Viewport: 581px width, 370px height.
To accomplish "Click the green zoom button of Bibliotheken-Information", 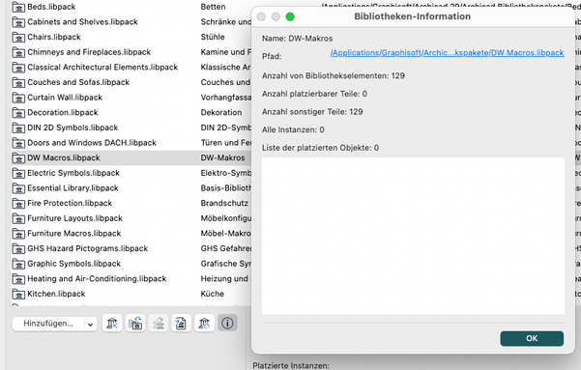I will point(290,16).
